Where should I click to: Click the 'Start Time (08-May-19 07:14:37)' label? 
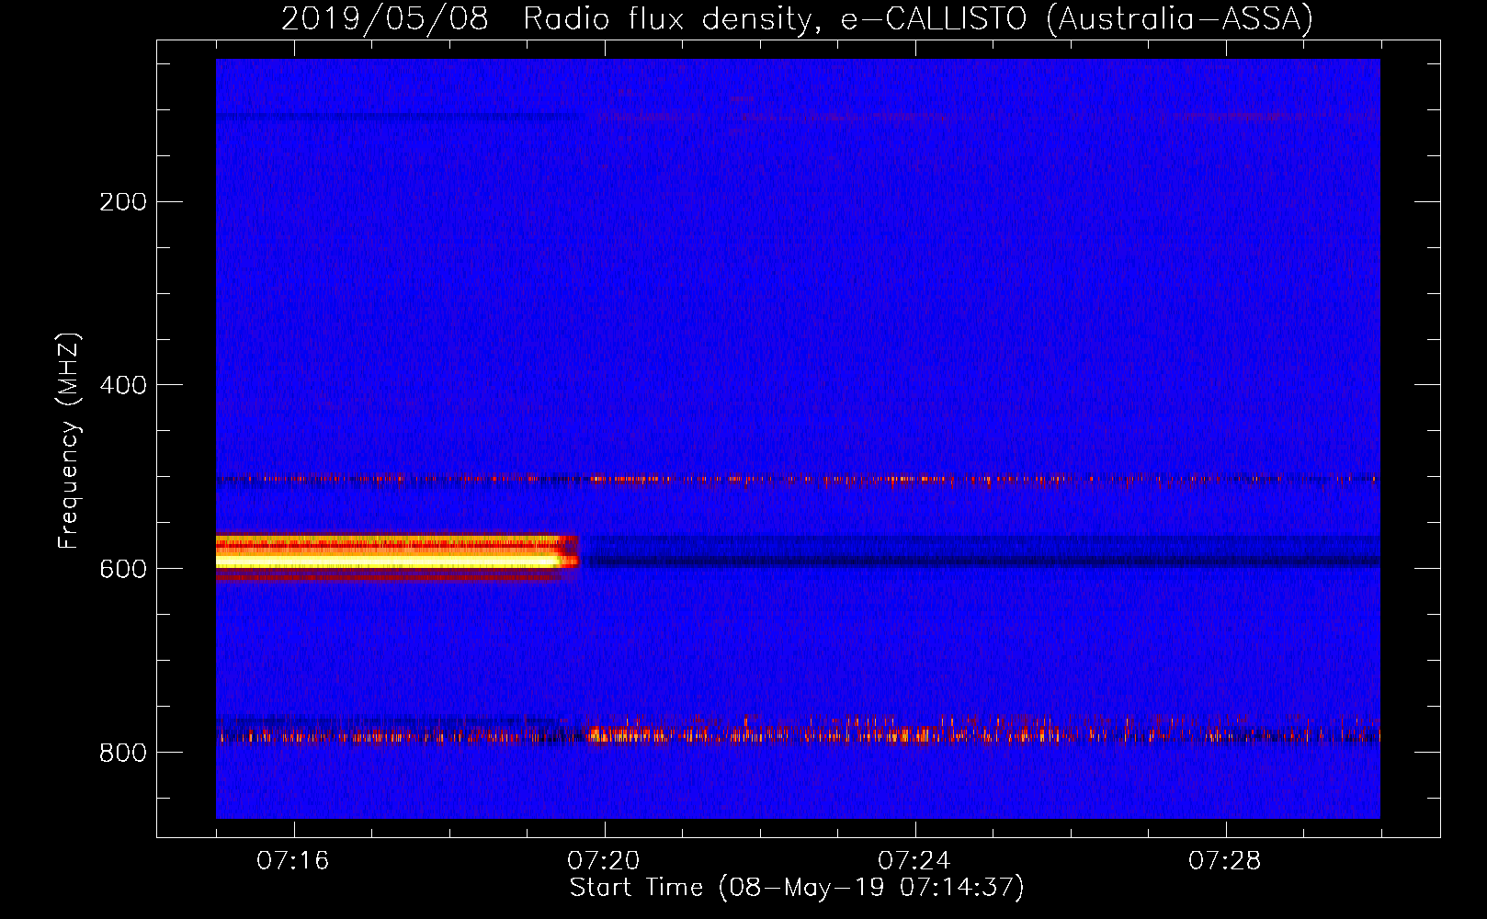point(797,888)
